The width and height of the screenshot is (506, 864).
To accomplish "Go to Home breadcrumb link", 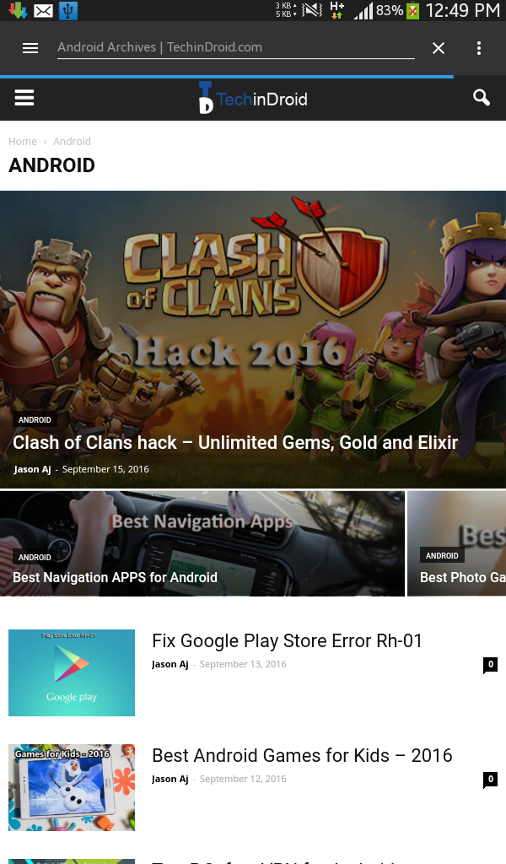I will pos(23,142).
